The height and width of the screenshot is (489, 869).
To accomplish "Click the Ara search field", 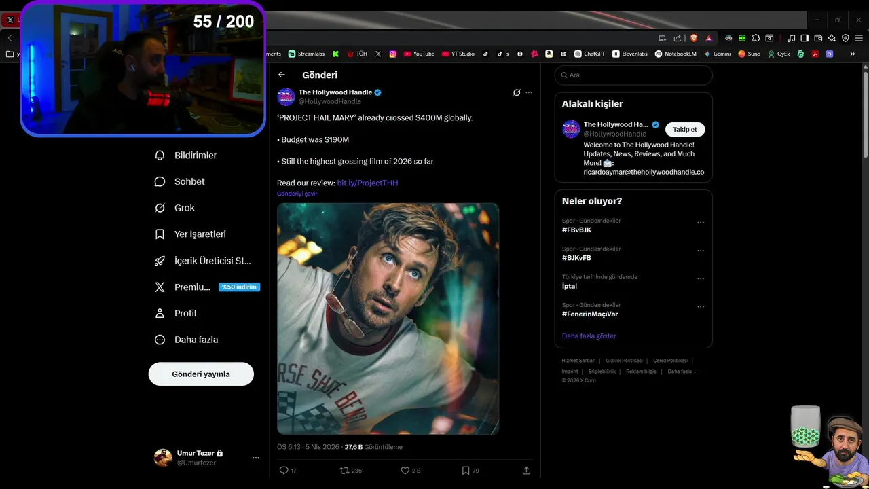I will click(633, 75).
